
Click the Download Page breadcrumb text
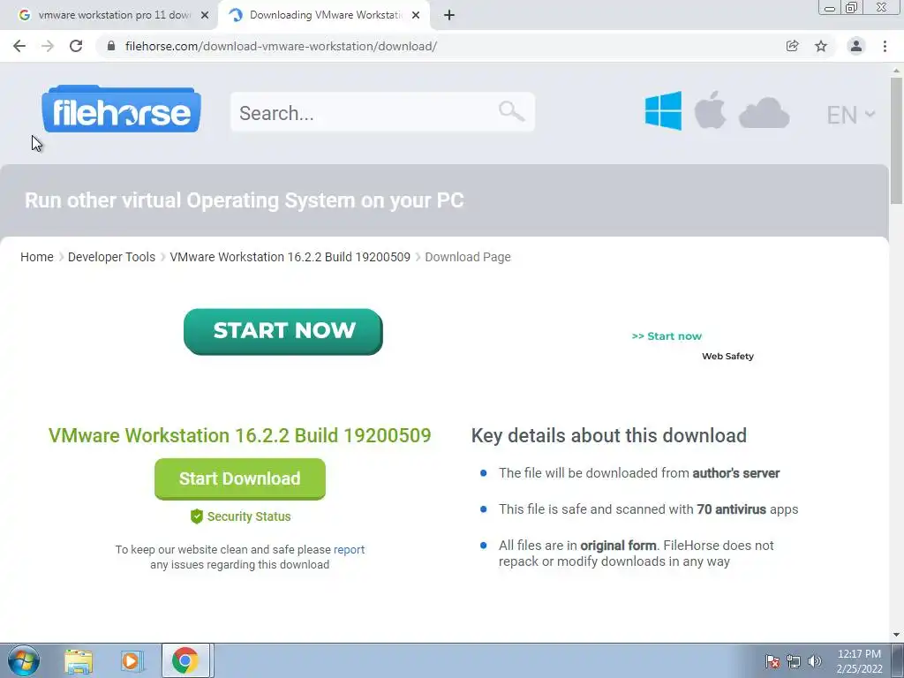pyautogui.click(x=468, y=257)
